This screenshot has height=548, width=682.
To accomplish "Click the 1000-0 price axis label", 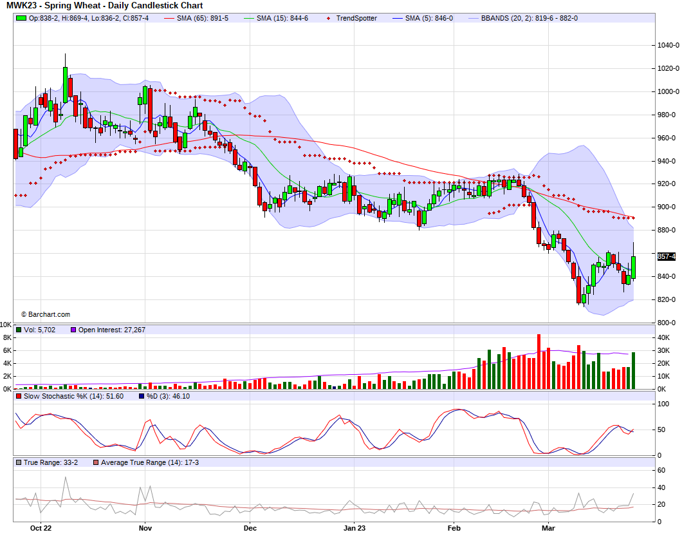I will click(668, 91).
